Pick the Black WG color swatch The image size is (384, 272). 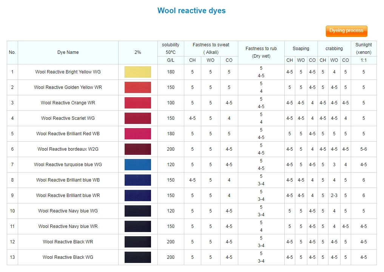[x=138, y=257]
